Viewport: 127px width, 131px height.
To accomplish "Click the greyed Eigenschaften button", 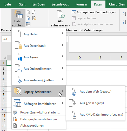I will pos(84,18).
